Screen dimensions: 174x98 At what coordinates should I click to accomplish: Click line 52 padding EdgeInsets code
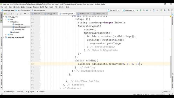click(110, 64)
